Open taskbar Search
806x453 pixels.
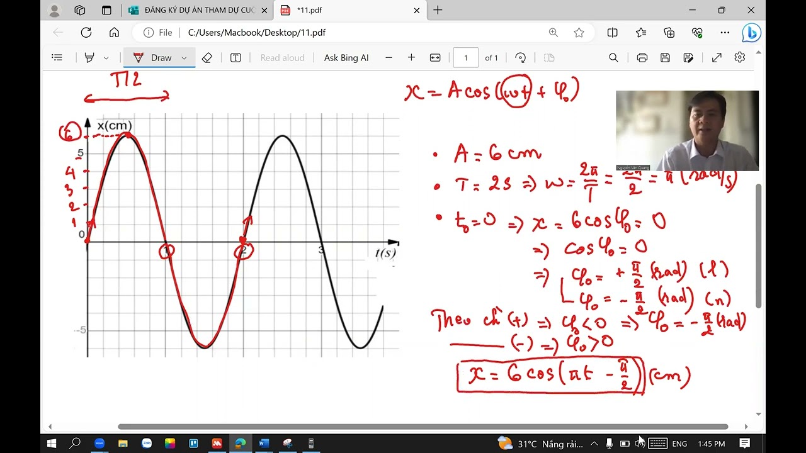coord(75,444)
